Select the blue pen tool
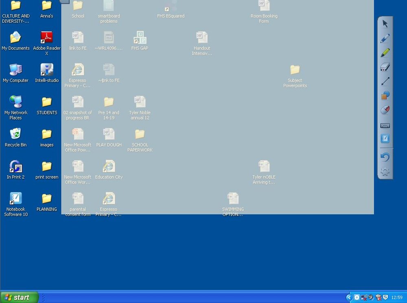 (x=385, y=38)
